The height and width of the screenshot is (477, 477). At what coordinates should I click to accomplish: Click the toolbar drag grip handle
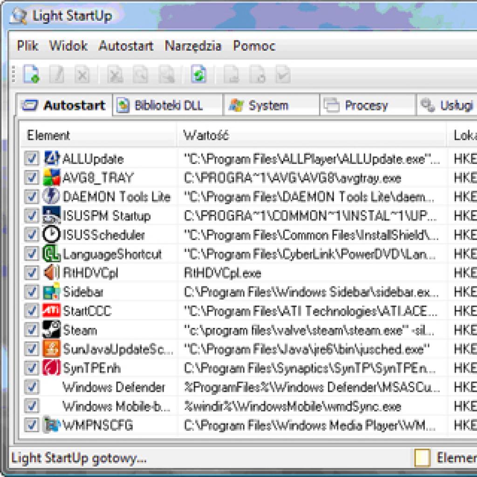click(14, 74)
